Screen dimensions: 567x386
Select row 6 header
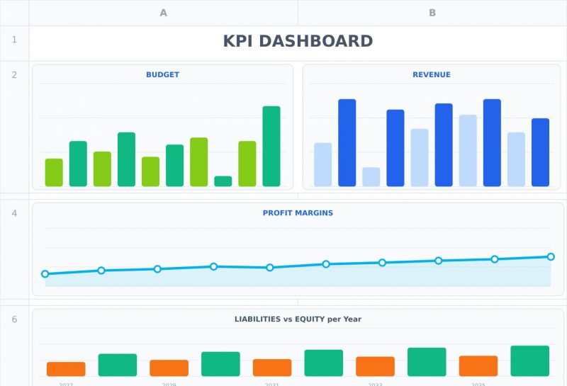14,346
